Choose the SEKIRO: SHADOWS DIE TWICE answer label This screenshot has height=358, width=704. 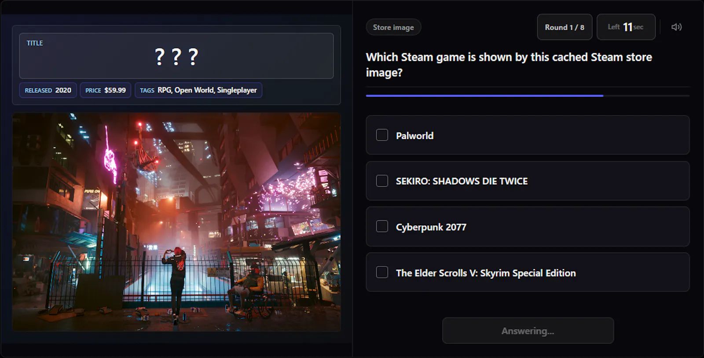coord(462,181)
